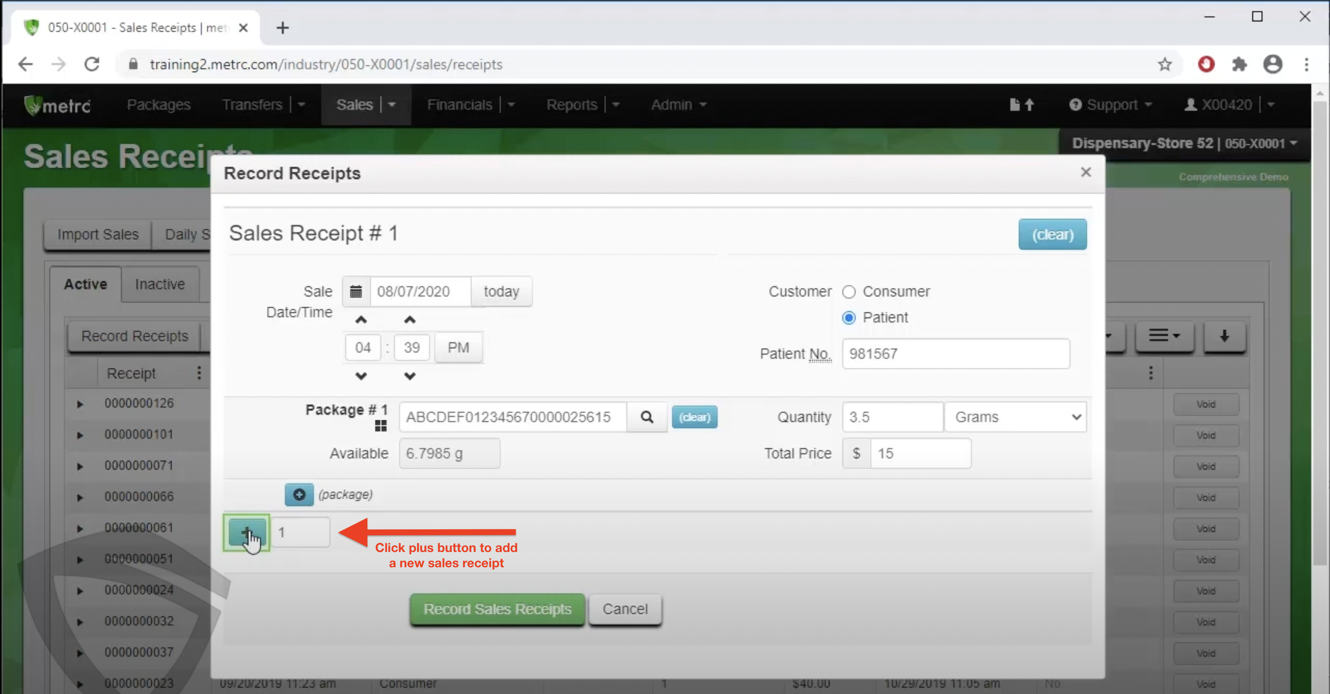Click the green plus add receipt button
The height and width of the screenshot is (694, 1330).
(x=246, y=532)
